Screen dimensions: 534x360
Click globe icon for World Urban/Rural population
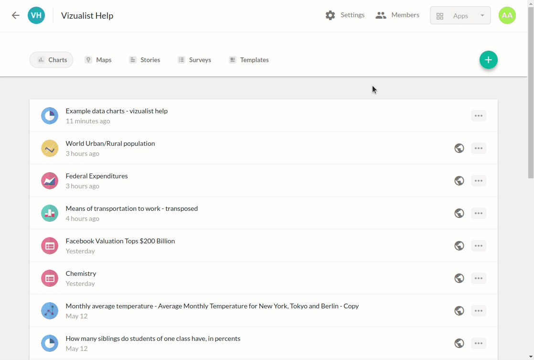(459, 148)
